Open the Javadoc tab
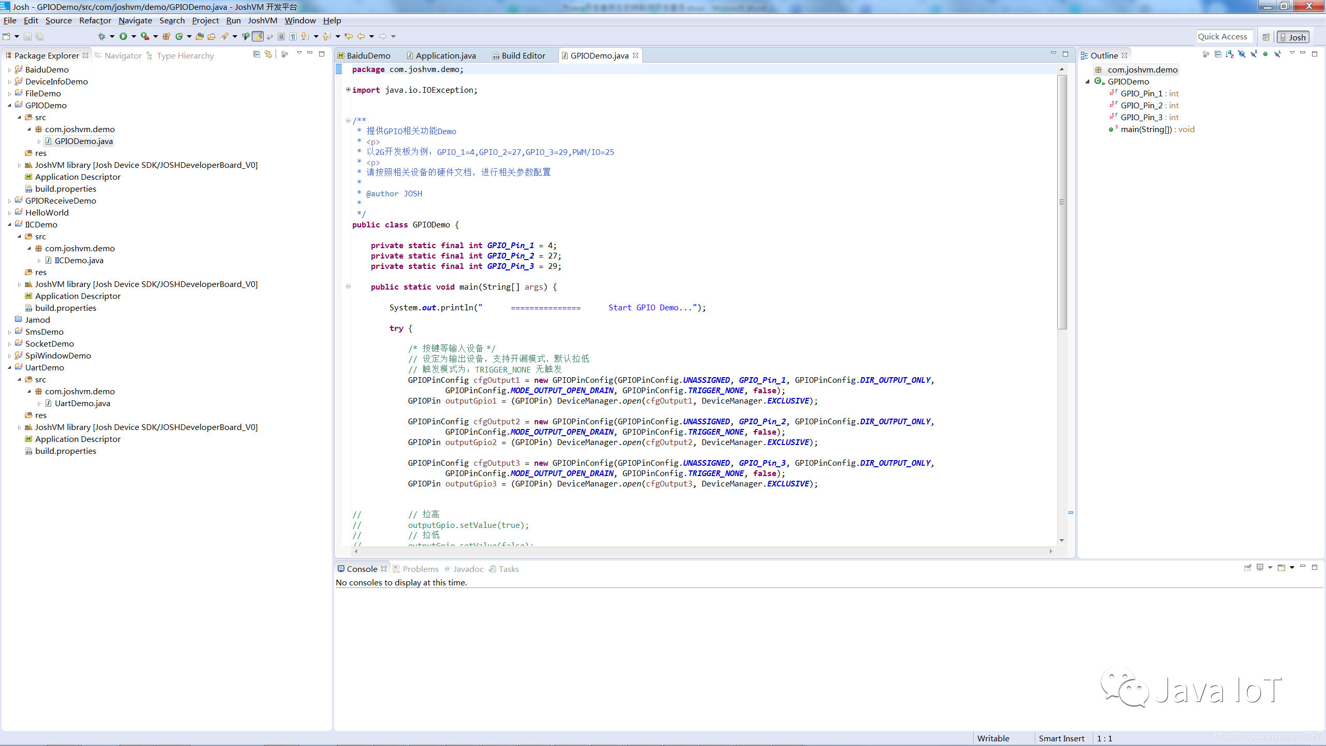The width and height of the screenshot is (1326, 746). point(464,569)
